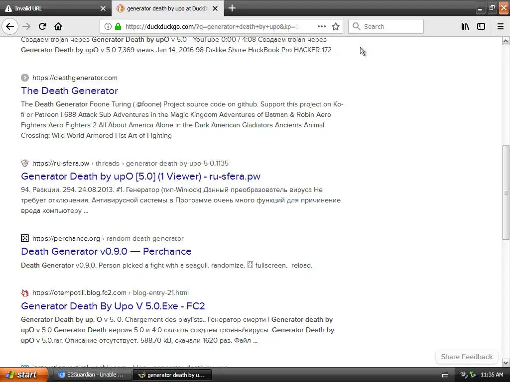The height and width of the screenshot is (382, 510).
Task: Open deathgenerator.com URL link
Action: click(75, 78)
